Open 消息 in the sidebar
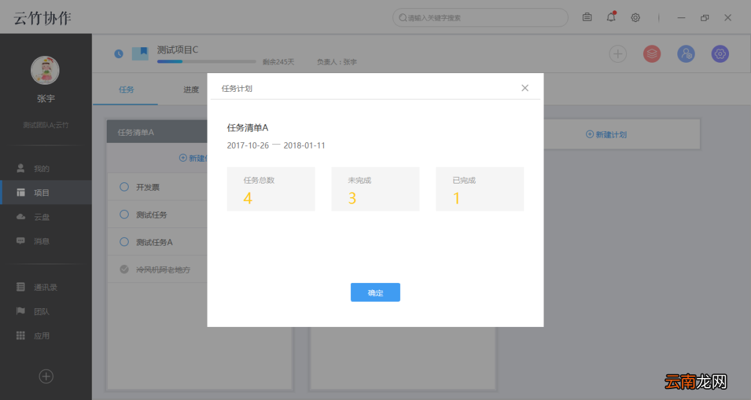 tap(45, 241)
